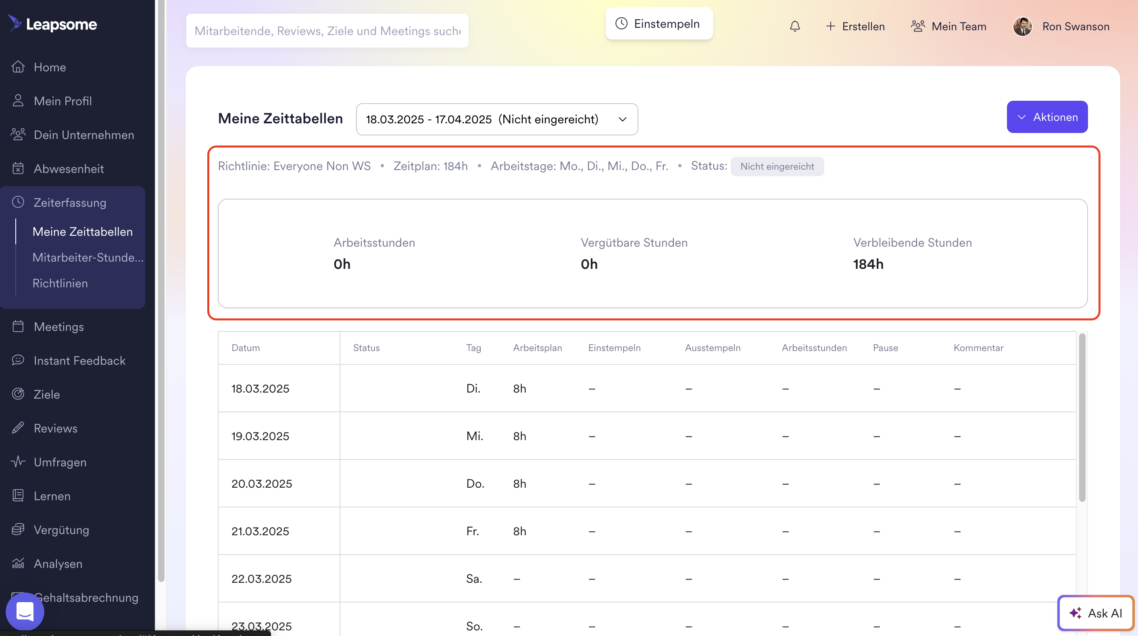
Task: Click the Meetings calendar icon
Action: coord(18,326)
